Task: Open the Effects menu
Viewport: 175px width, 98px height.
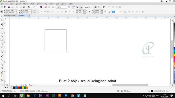Action: tap(32, 4)
